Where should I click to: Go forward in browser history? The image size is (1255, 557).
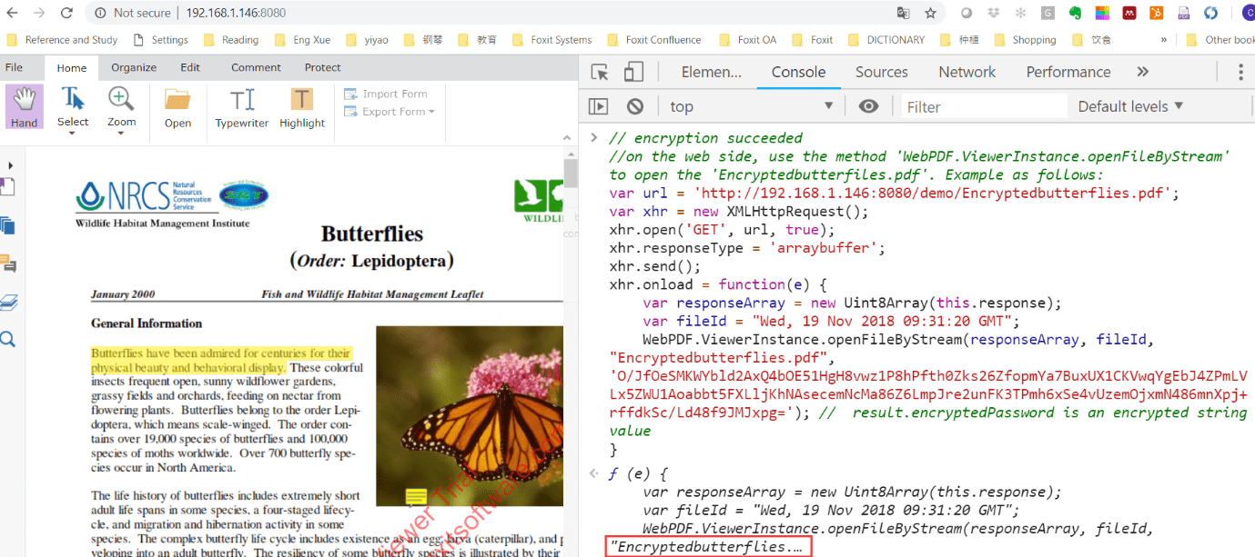tap(38, 13)
